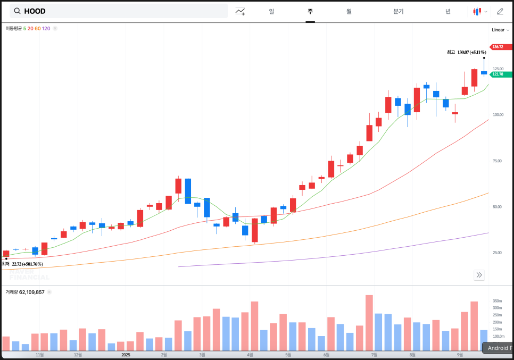514x360 pixels.
Task: Click the 12월 date axis label
Action: 78,355
